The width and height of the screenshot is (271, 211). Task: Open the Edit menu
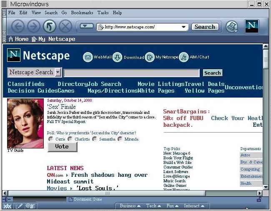coord(23,13)
